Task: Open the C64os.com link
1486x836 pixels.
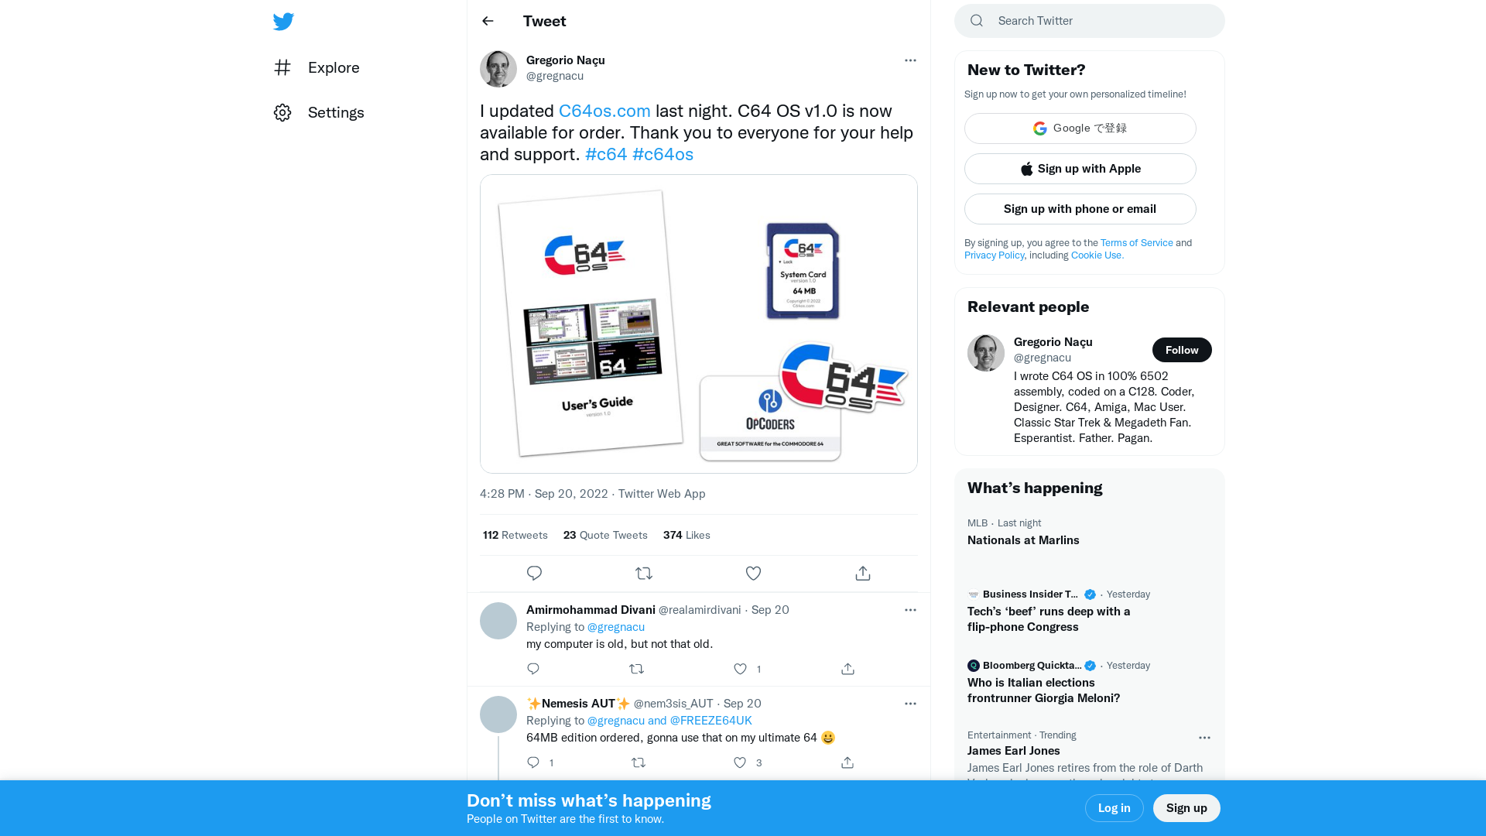Action: tap(604, 111)
